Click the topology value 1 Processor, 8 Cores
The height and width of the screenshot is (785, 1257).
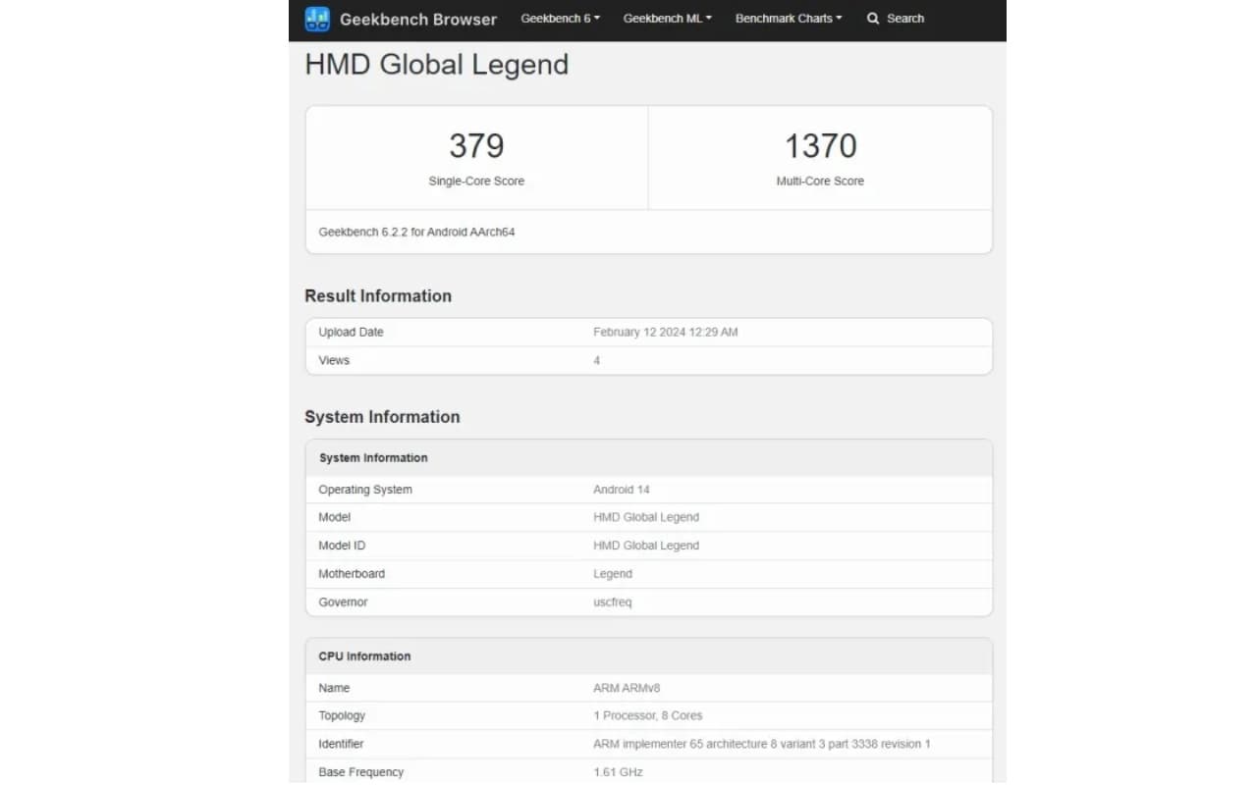[x=647, y=716]
